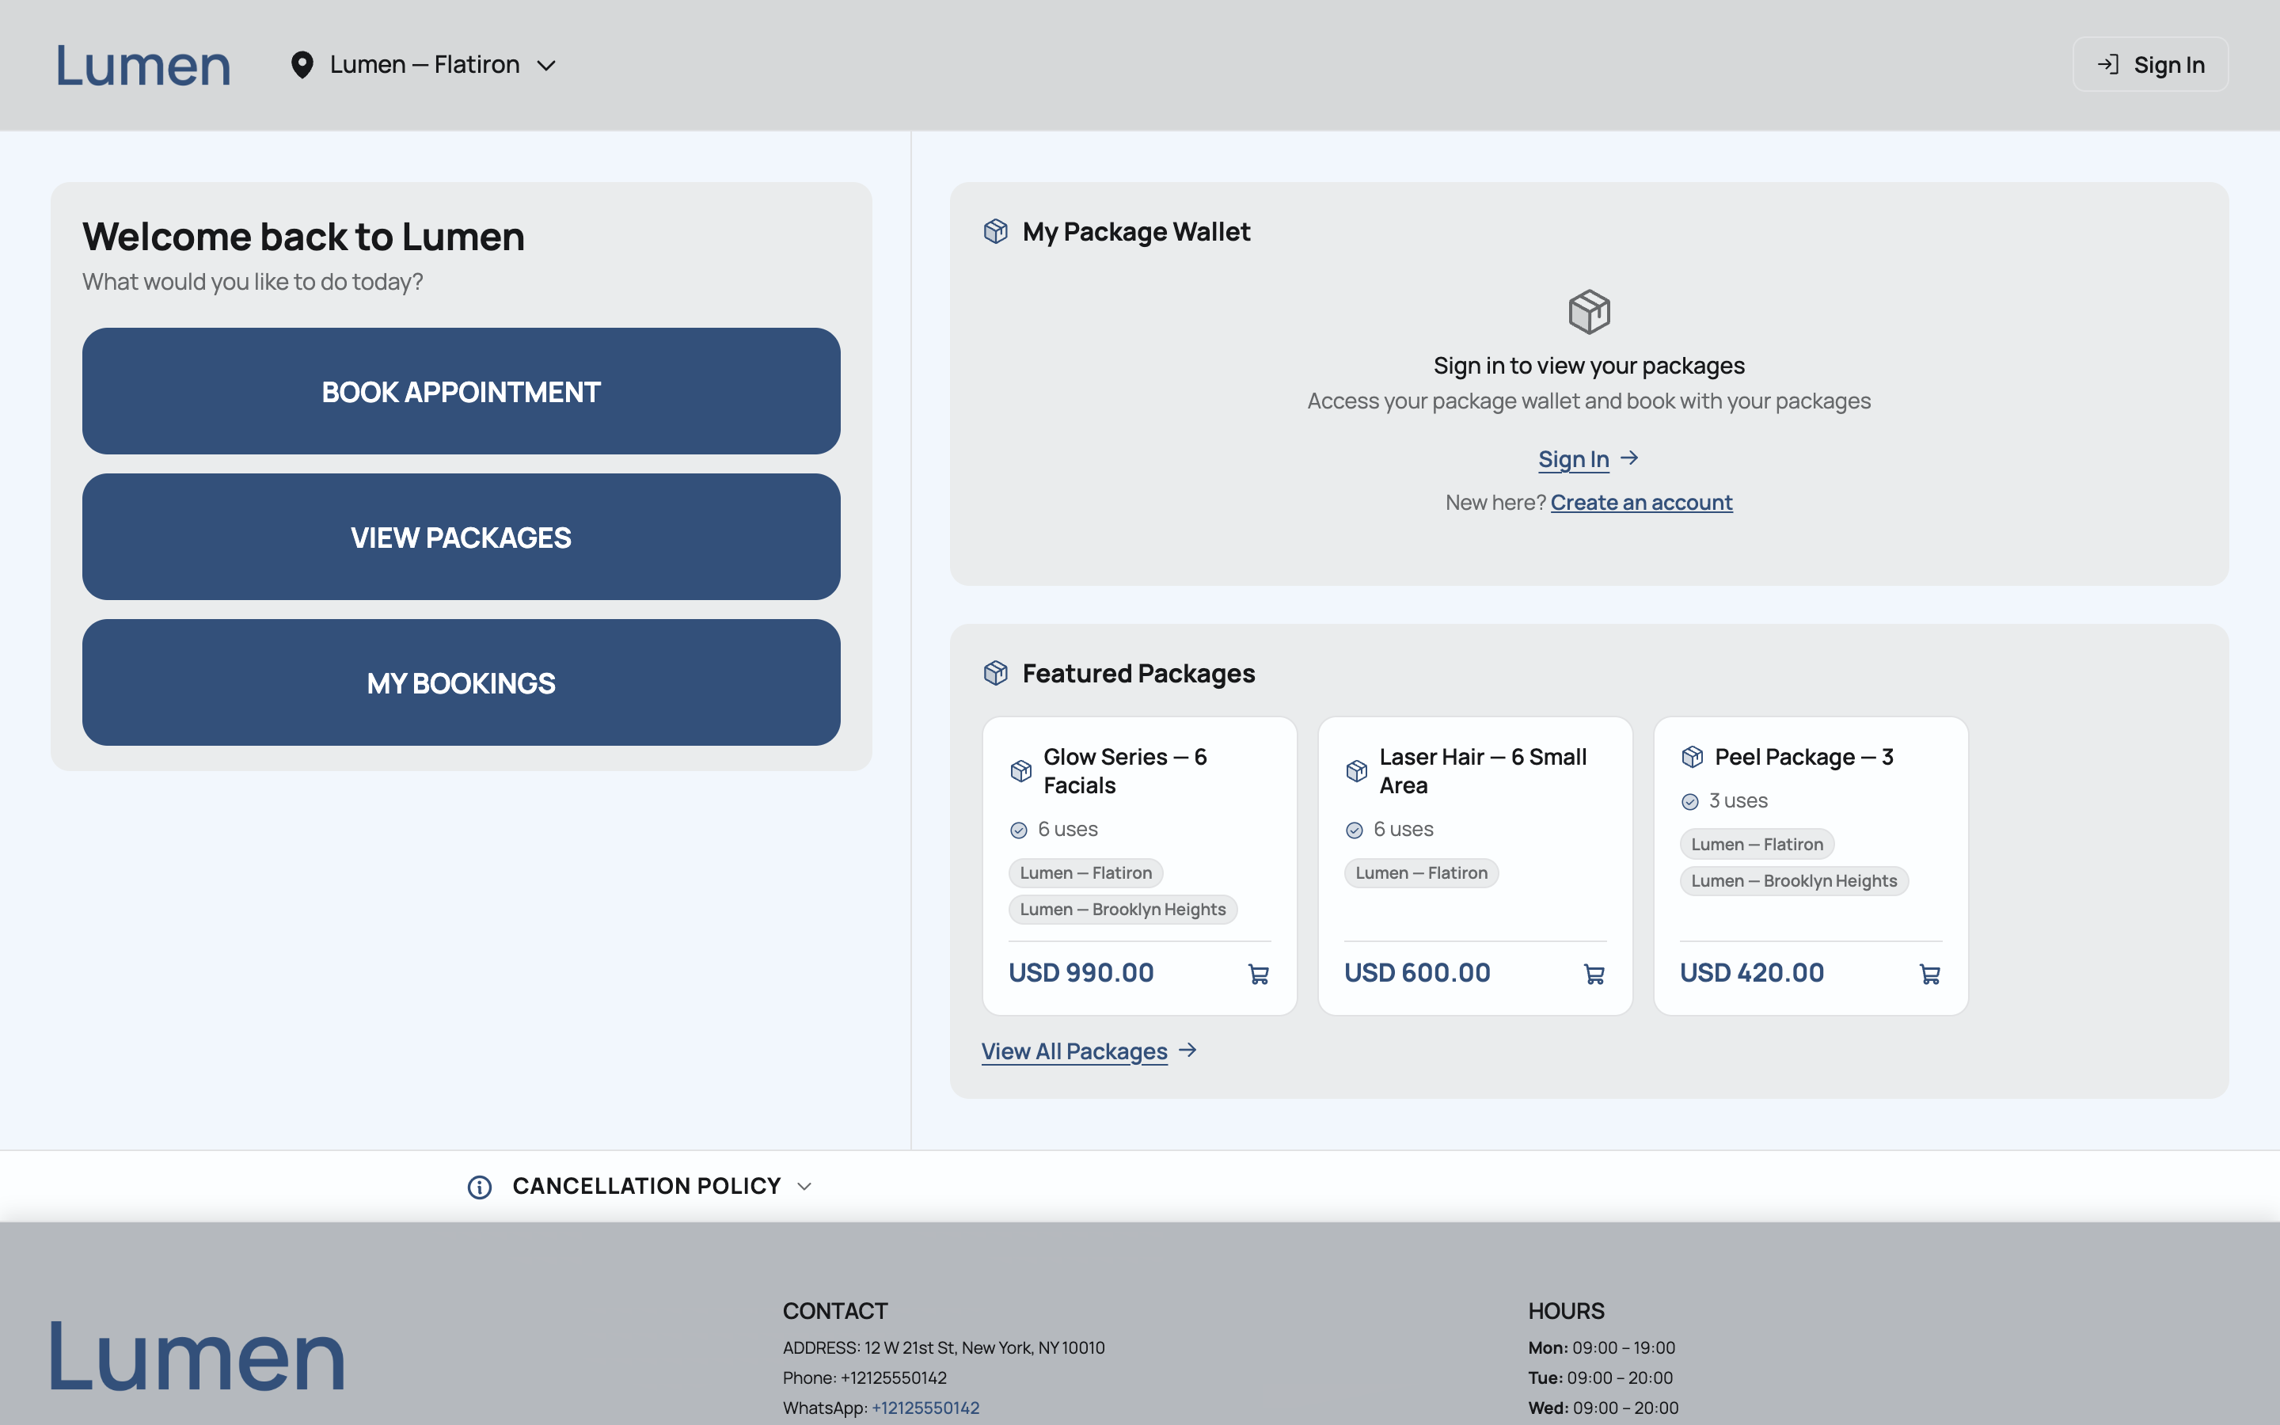Click the Laser Hair package icon
This screenshot has height=1425, width=2280.
(1357, 771)
